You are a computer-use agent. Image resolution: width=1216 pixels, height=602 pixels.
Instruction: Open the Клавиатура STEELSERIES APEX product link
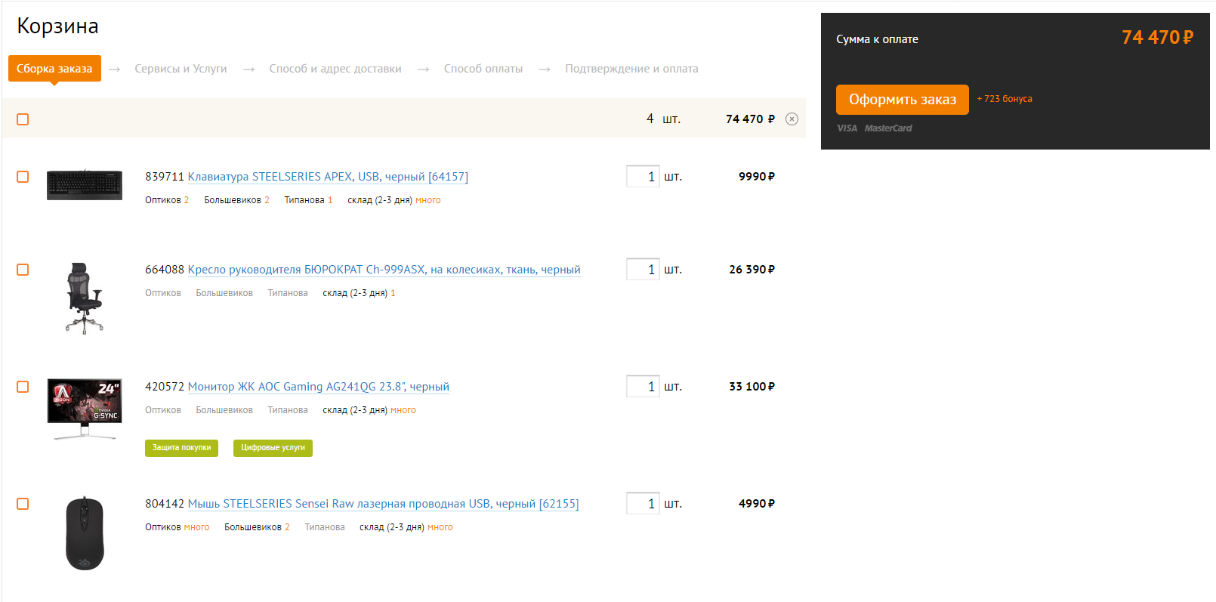coord(328,177)
